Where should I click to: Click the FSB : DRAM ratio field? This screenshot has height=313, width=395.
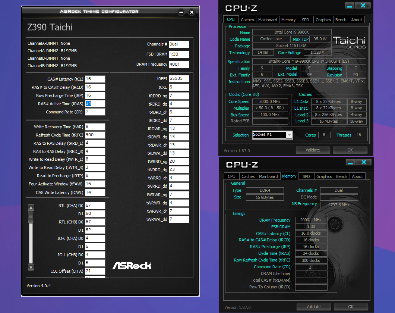click(179, 54)
